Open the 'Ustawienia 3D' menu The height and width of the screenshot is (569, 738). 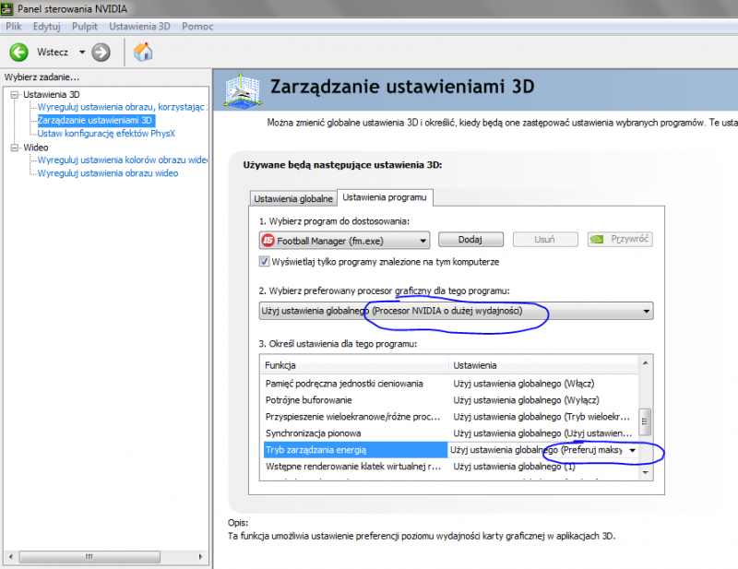[139, 27]
